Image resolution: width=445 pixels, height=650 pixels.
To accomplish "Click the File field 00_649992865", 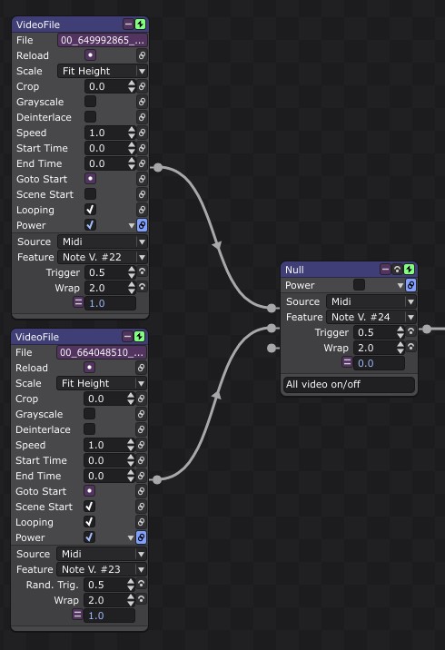I will pyautogui.click(x=102, y=40).
